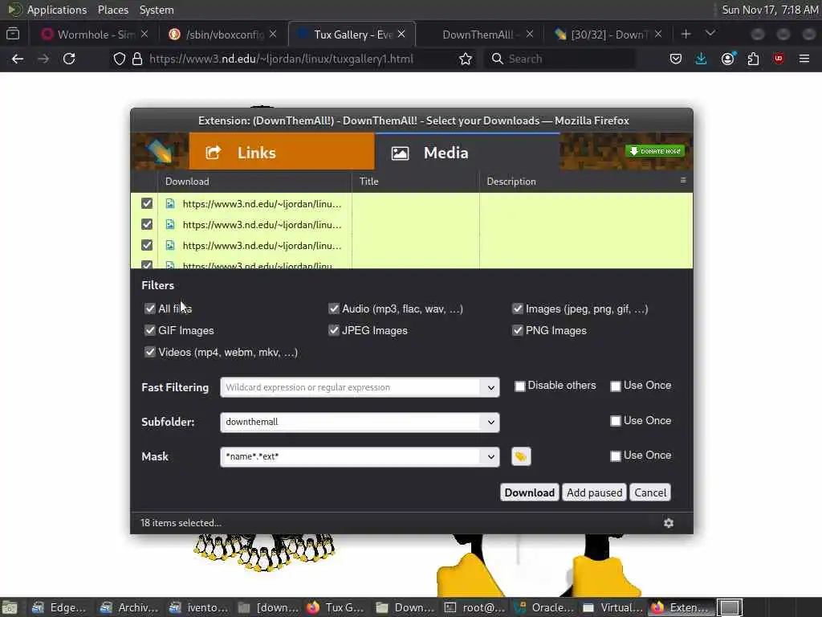
Task: Open the Extensions puzzle icon
Action: 753,59
